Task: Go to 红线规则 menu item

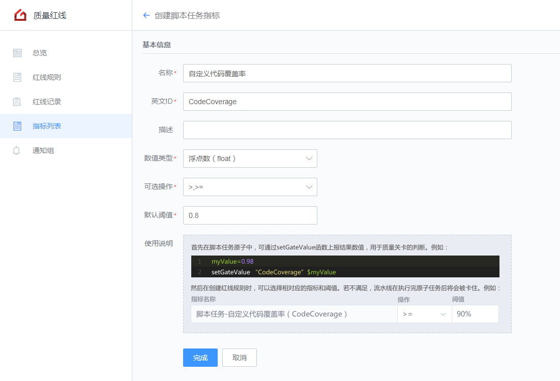Action: pos(47,77)
